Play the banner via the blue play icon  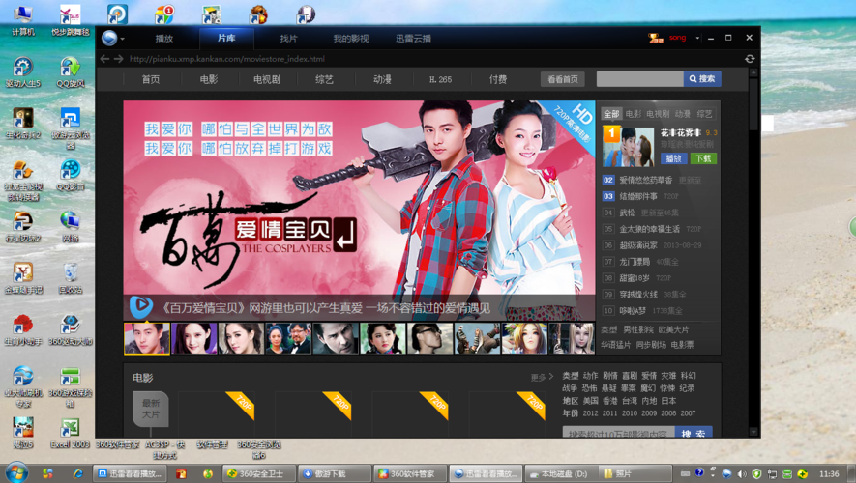[x=141, y=307]
